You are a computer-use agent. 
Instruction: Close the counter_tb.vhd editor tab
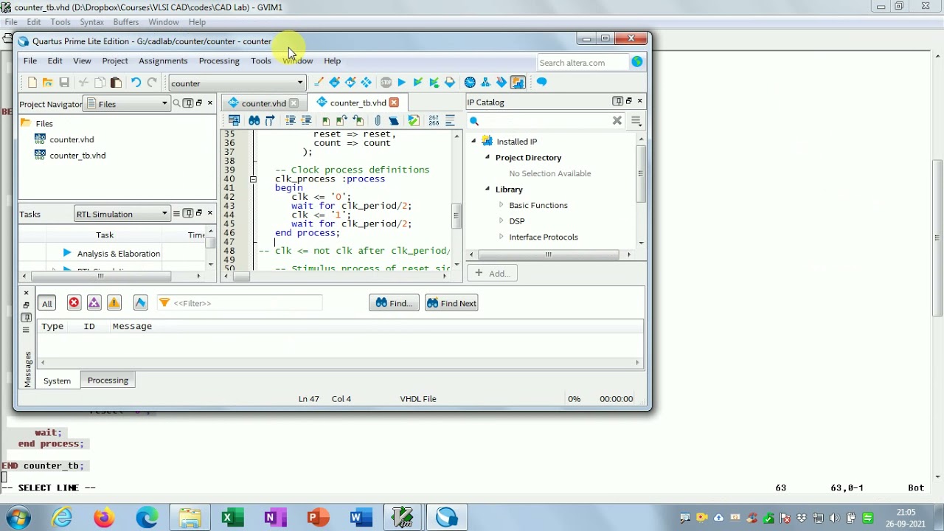pyautogui.click(x=394, y=103)
